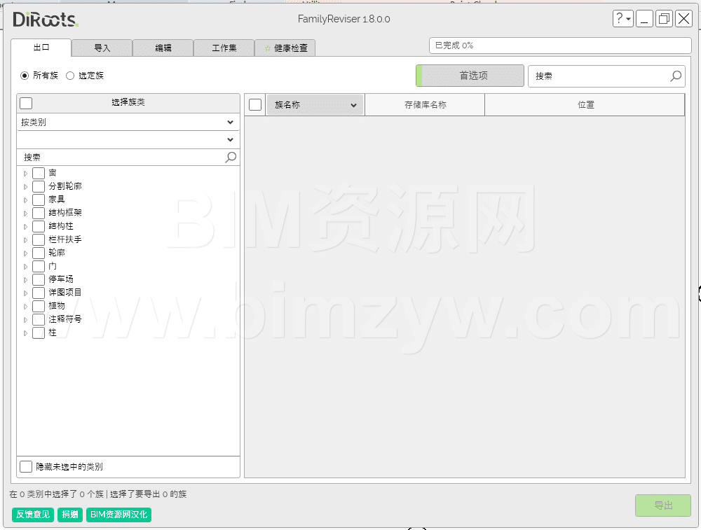This screenshot has width=701, height=530.
Task: Expand the 结构框架 tree node
Action: coord(26,213)
